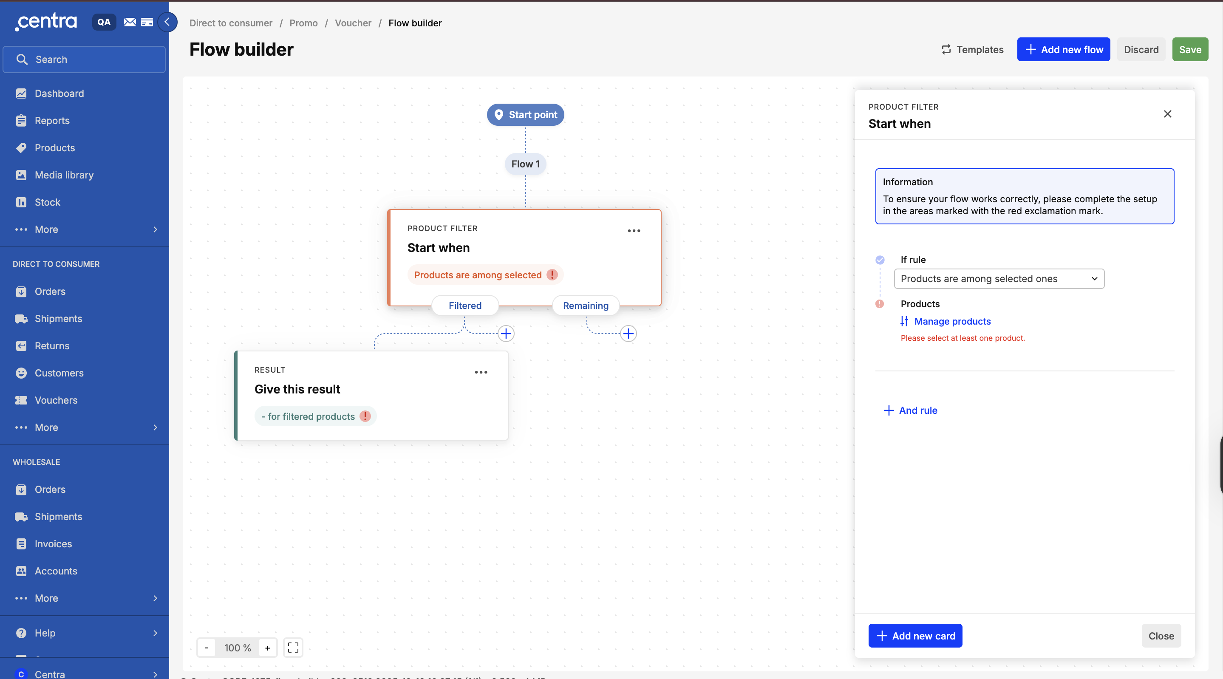
Task: Add a step under the Filtered branch
Action: pos(506,333)
